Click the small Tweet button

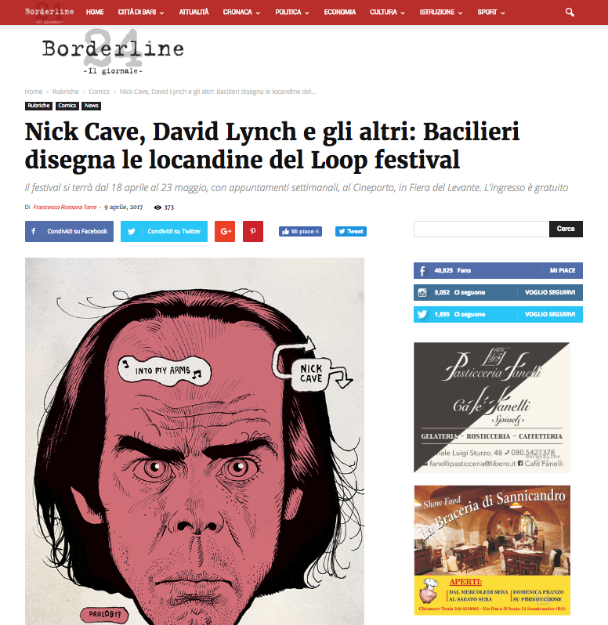click(350, 231)
